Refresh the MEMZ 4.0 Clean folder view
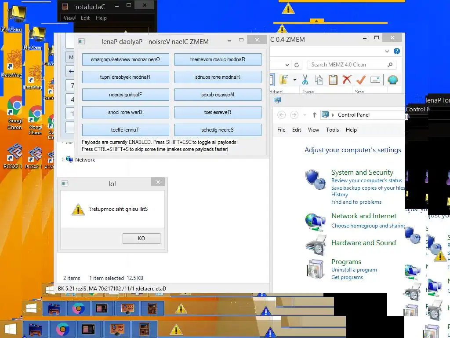This screenshot has height=338, width=450. 297,65
